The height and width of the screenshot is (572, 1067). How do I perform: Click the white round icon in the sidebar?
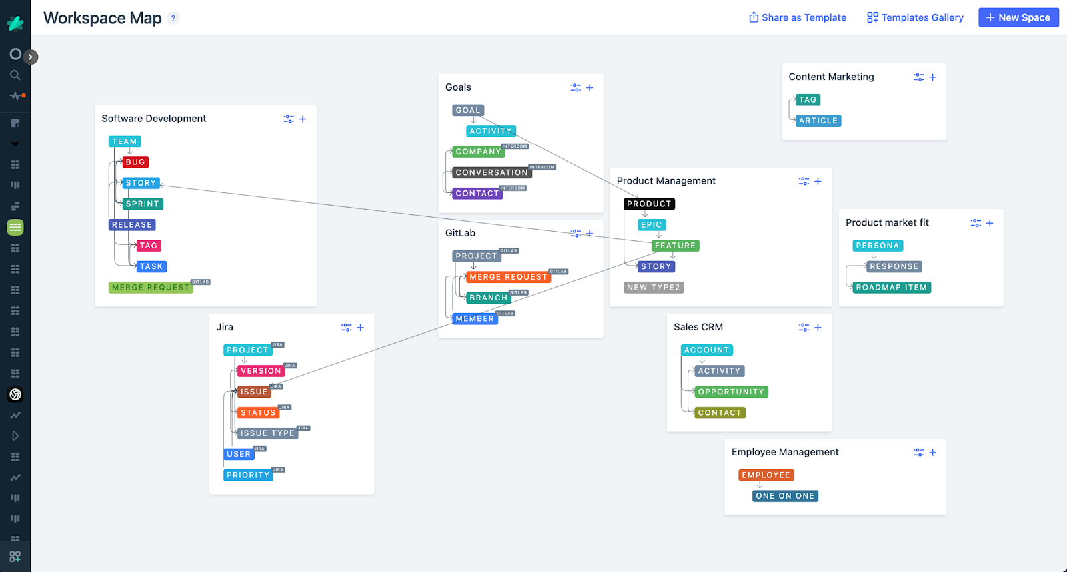(15, 394)
